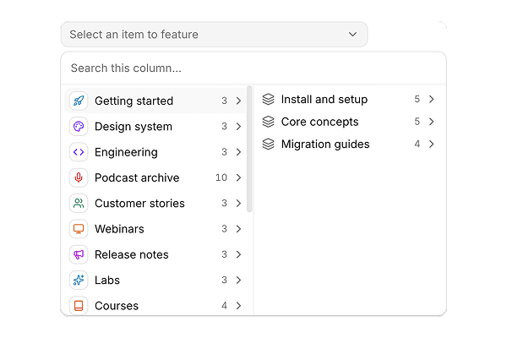The width and height of the screenshot is (507, 338).
Task: Click the book icon for Courses
Action: click(x=79, y=305)
